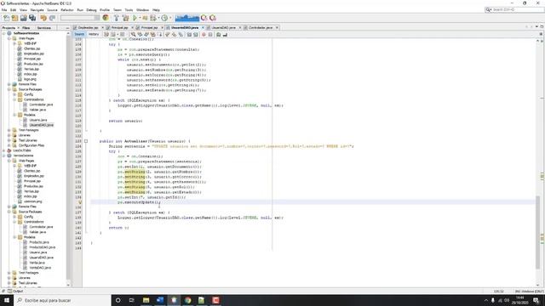Minimize the Projects panel window group

coord(67,28)
